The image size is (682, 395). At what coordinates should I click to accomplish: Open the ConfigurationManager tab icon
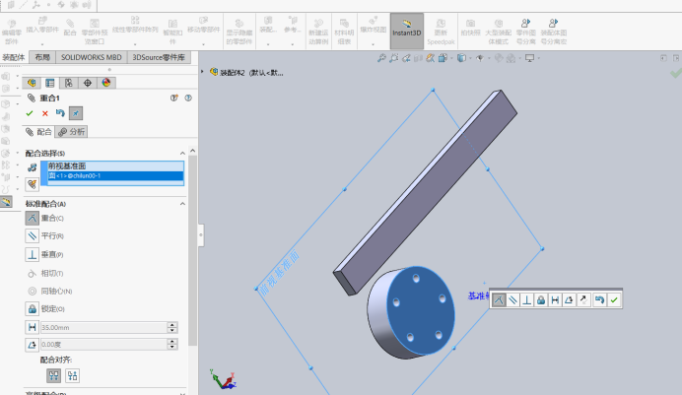click(x=69, y=83)
